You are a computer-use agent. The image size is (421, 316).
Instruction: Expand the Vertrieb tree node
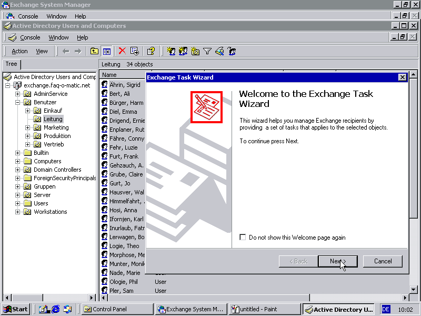click(27, 144)
